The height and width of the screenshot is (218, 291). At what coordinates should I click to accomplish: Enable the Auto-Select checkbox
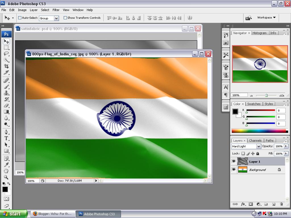tap(20, 18)
